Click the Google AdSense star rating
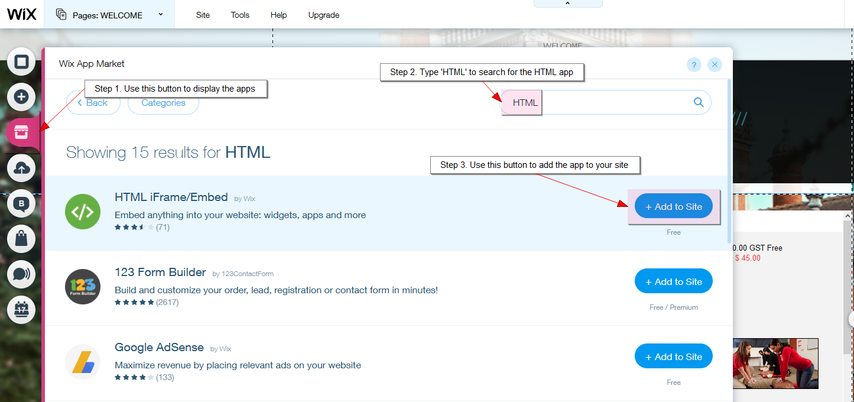 [135, 377]
